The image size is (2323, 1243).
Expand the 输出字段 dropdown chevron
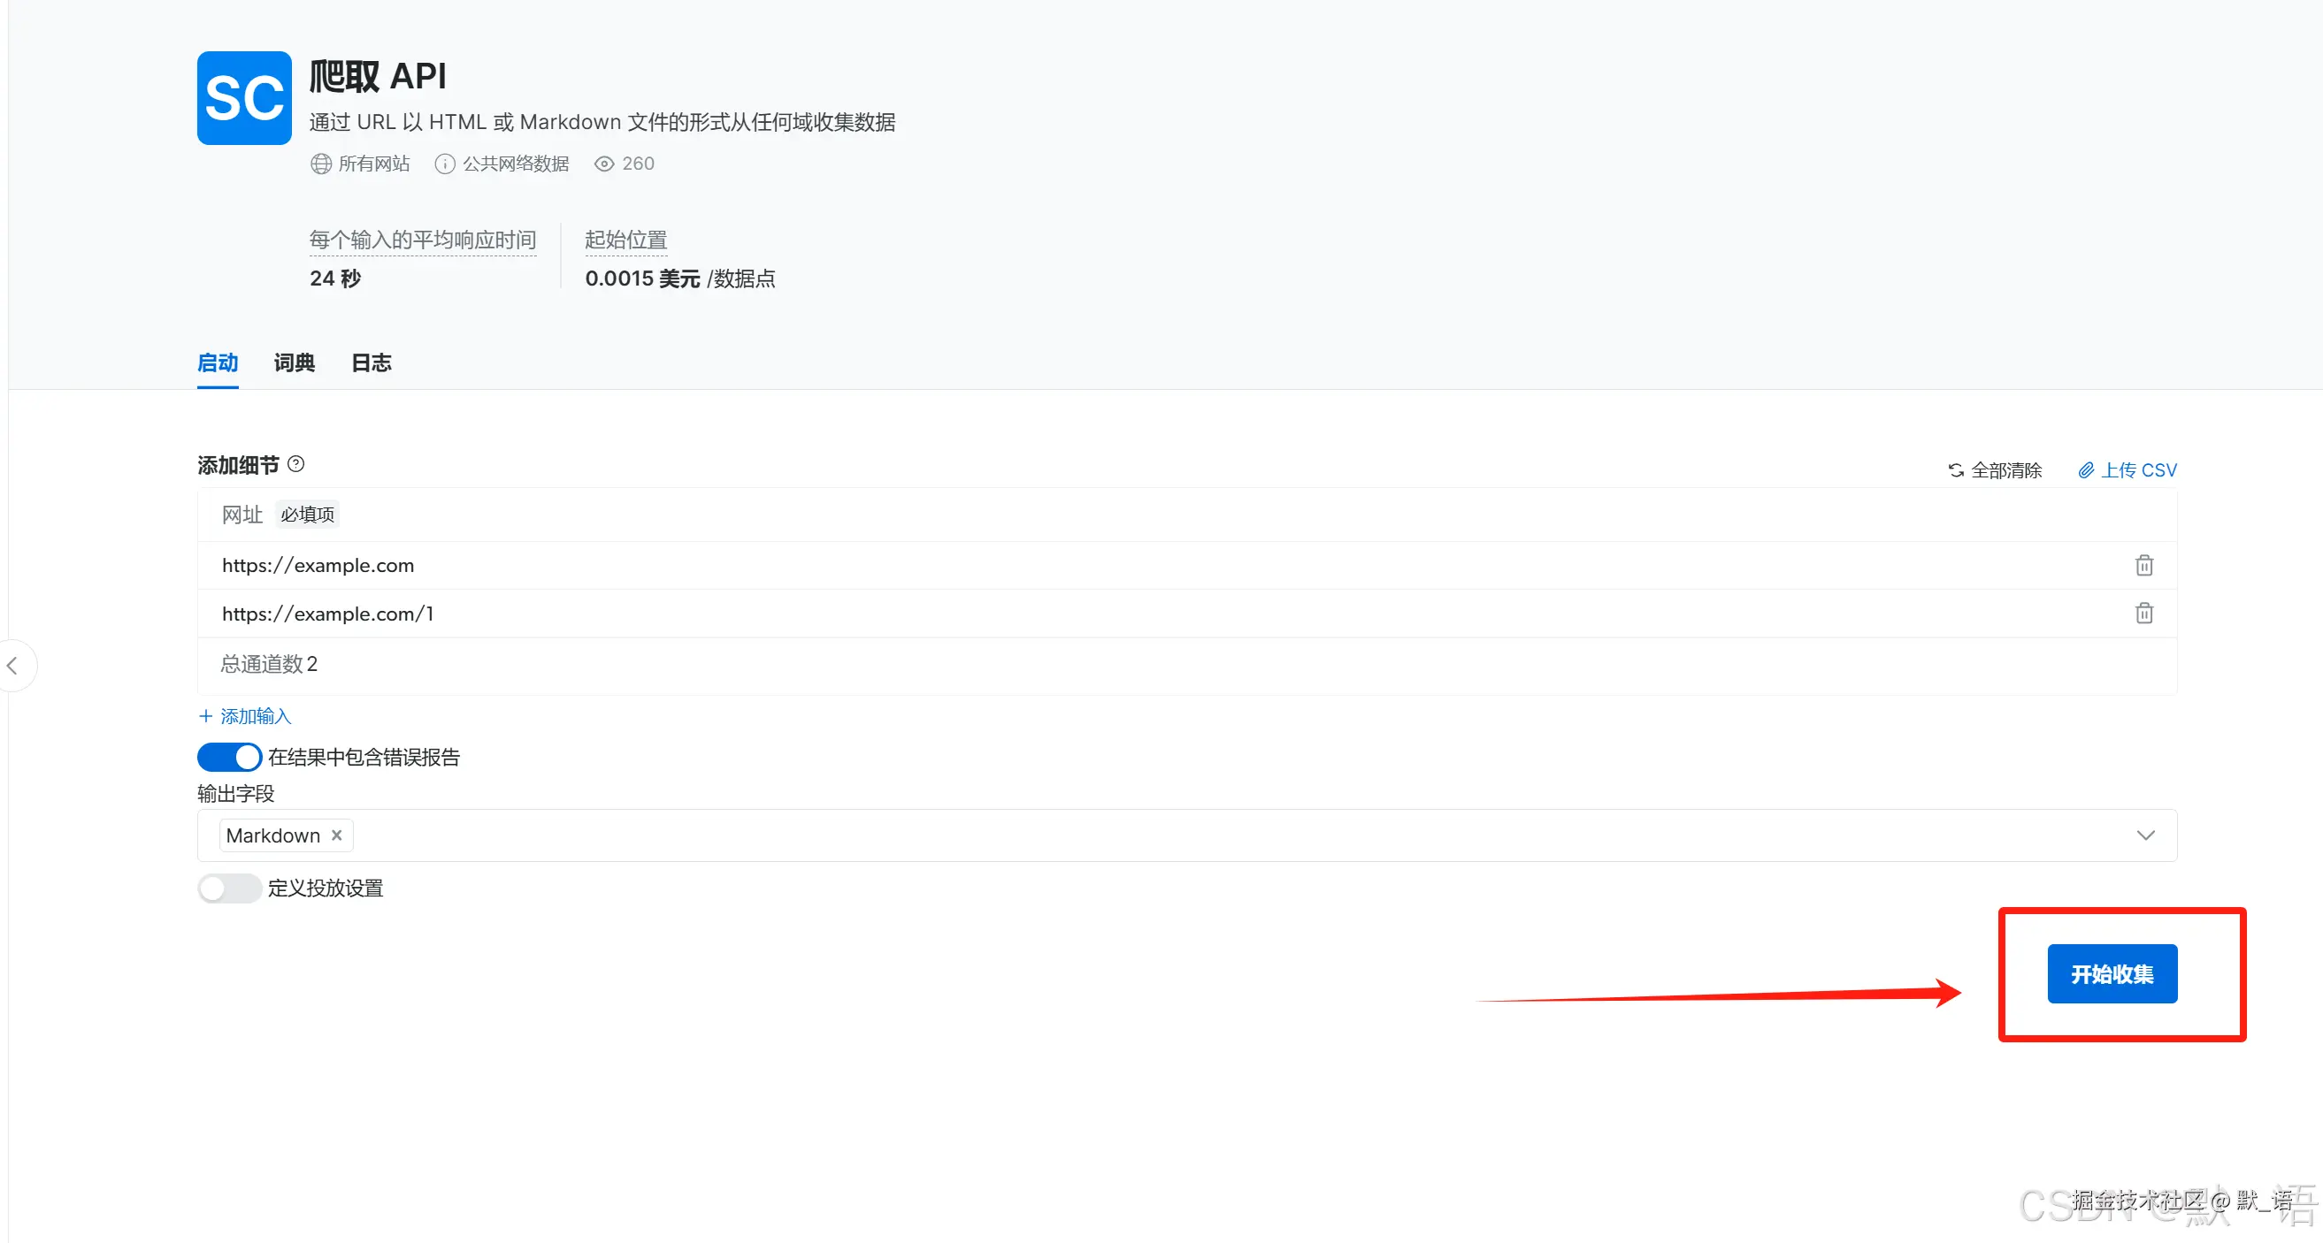(2145, 835)
